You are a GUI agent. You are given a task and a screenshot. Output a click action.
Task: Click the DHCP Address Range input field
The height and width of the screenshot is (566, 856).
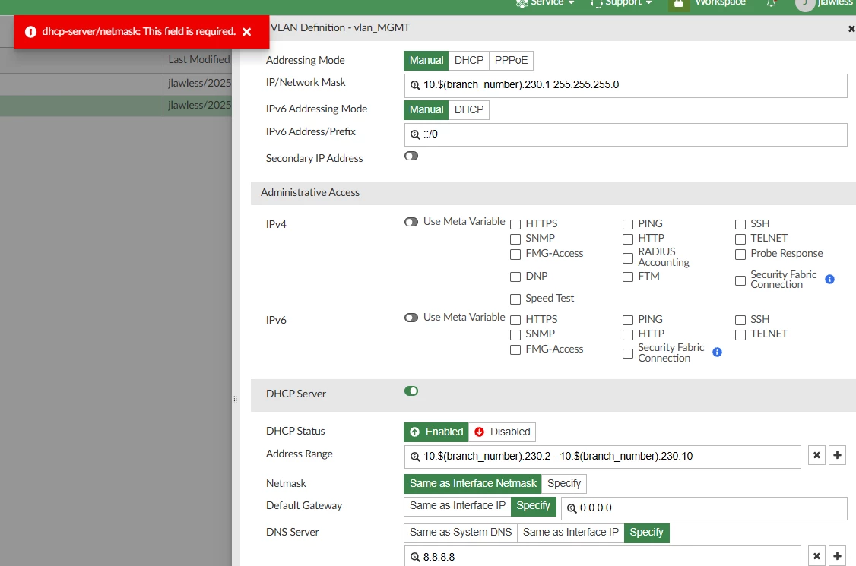(602, 457)
